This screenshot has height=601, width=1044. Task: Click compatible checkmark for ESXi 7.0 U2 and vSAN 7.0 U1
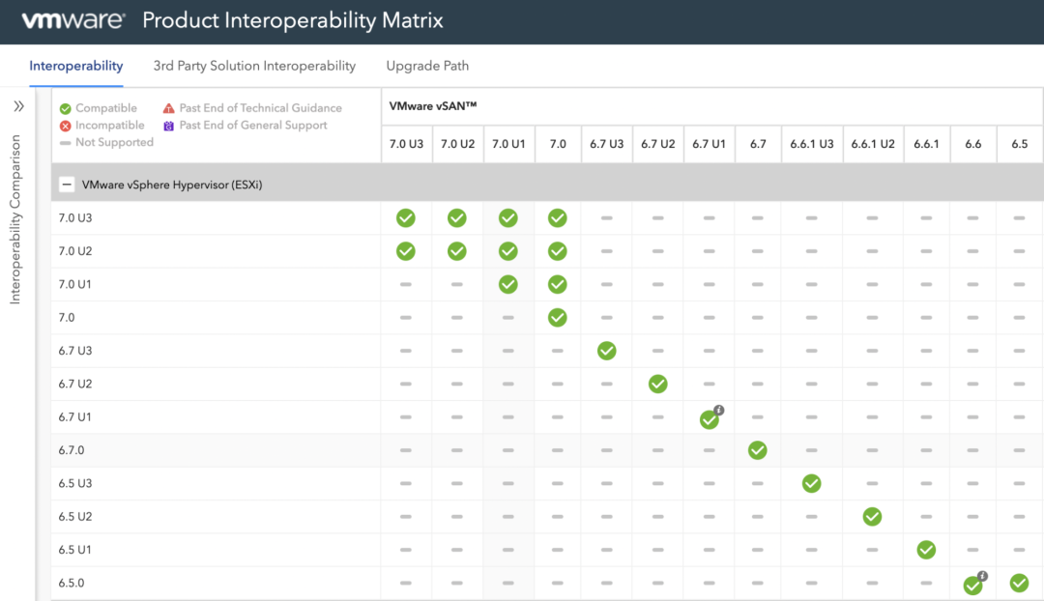508,251
